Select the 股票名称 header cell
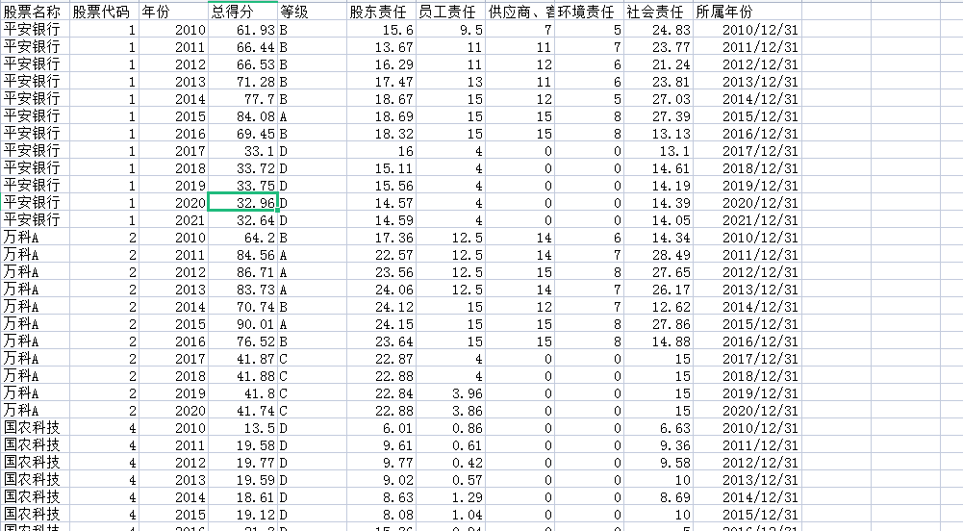 (x=35, y=12)
